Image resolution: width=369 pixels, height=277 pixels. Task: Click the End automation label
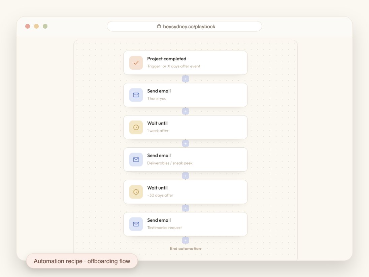click(x=186, y=248)
